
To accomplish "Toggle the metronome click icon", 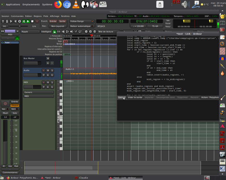I will (7, 21).
